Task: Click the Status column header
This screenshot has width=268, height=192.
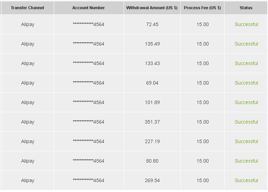Action: coord(246,8)
